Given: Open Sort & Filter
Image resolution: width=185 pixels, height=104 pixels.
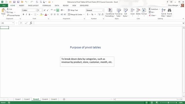Looking at the screenshot, I should (x=164, y=12).
